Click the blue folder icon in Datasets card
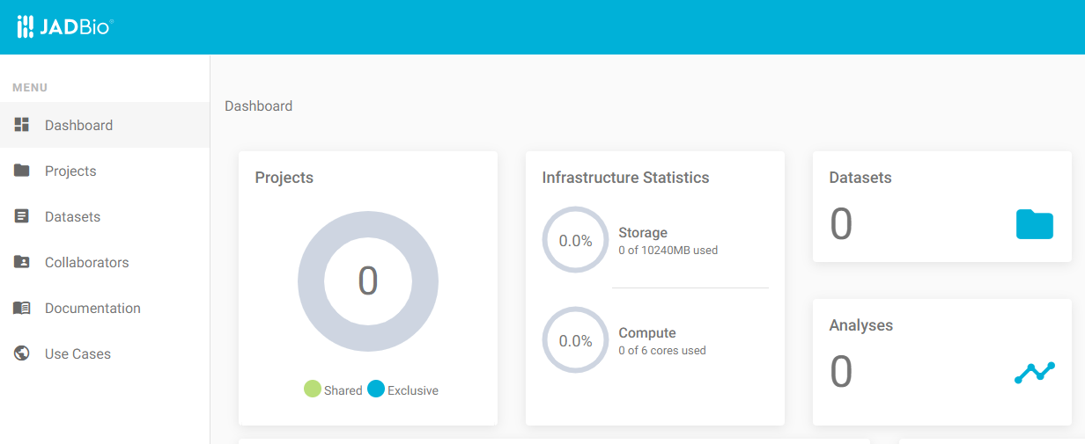Screen dimensions: 1085x444 (x=1034, y=224)
